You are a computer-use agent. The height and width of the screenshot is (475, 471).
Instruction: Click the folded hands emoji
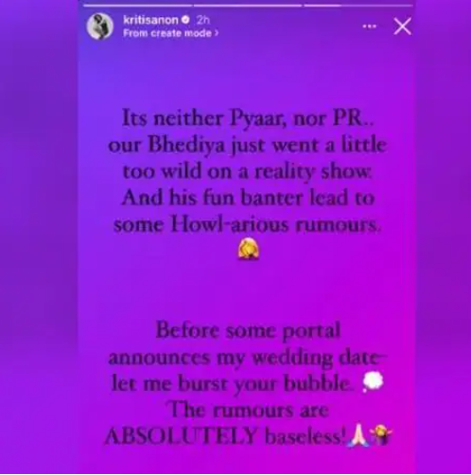pyautogui.click(x=357, y=435)
